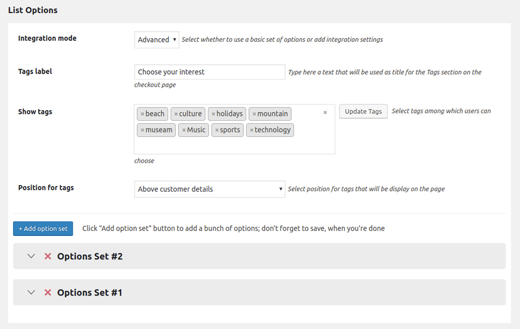Open the Integration mode dropdown
Viewport: 520px width, 329px height.
coord(157,40)
